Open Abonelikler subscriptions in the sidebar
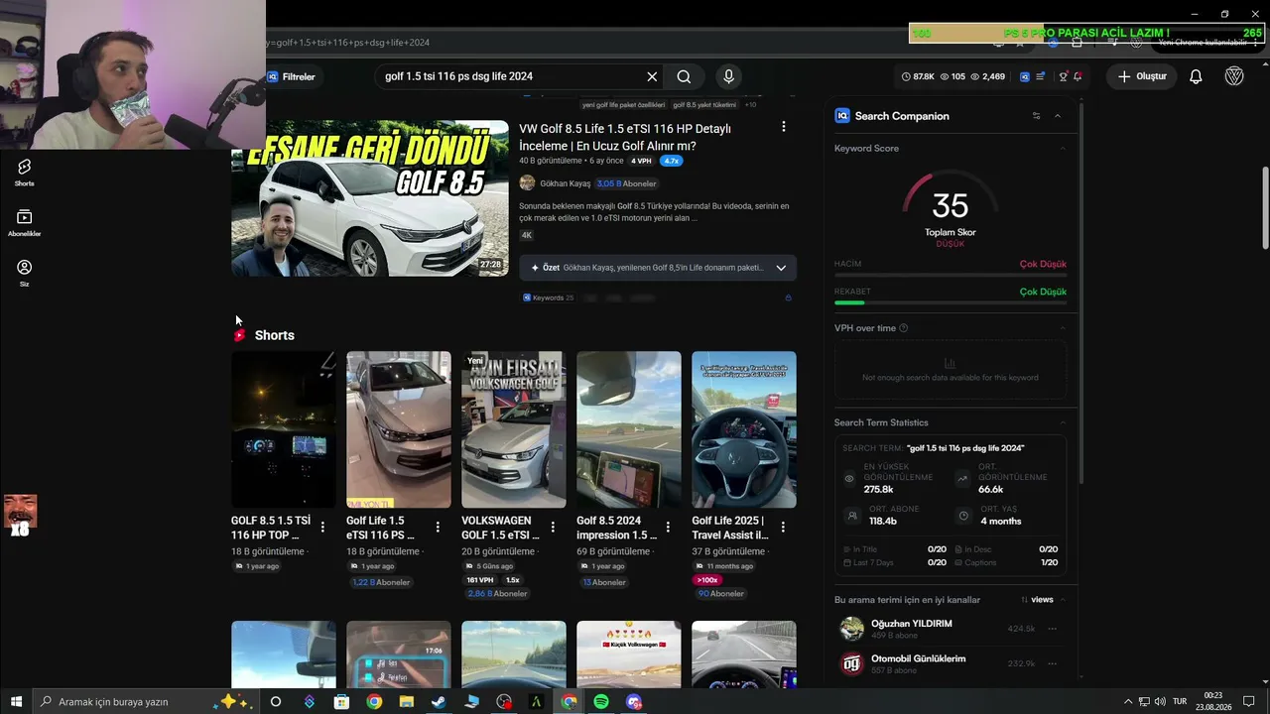Viewport: 1270px width, 714px height. click(24, 223)
